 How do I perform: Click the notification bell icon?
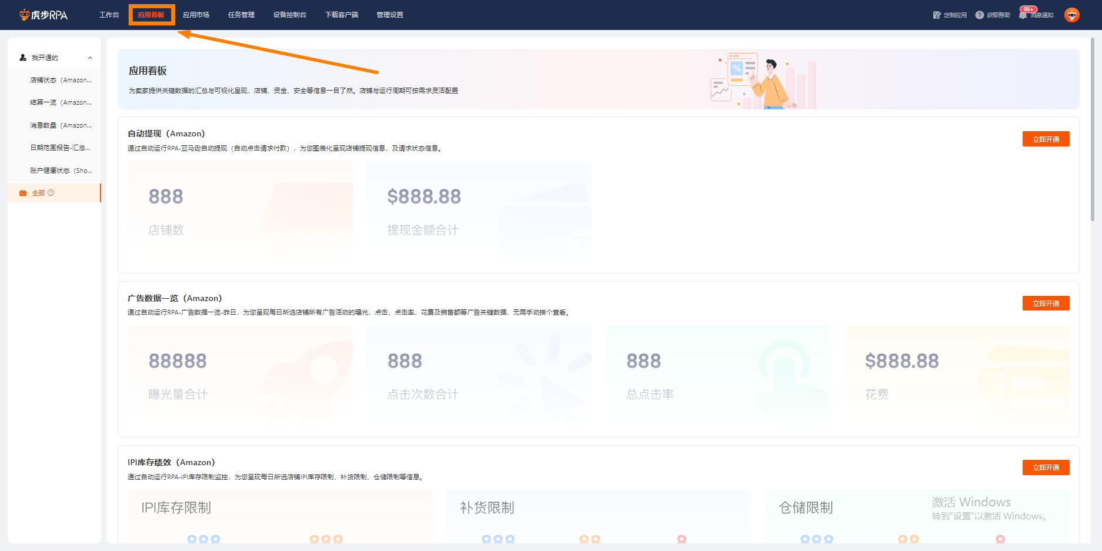click(1023, 15)
